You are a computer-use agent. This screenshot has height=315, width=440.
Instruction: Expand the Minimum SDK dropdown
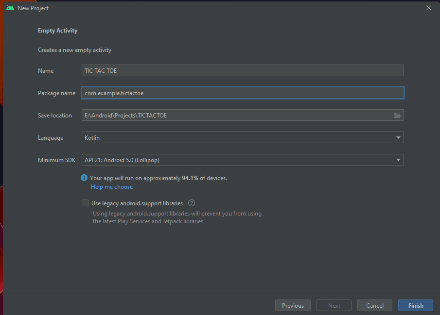(x=243, y=160)
